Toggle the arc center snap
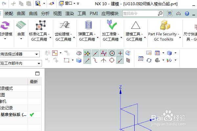This screenshot has height=131, width=197. pos(112,53)
